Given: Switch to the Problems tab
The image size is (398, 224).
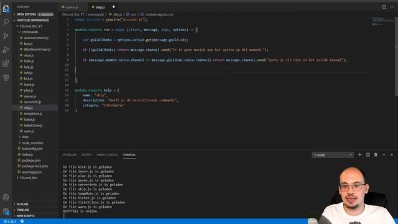Looking at the screenshot, I should (x=70, y=155).
